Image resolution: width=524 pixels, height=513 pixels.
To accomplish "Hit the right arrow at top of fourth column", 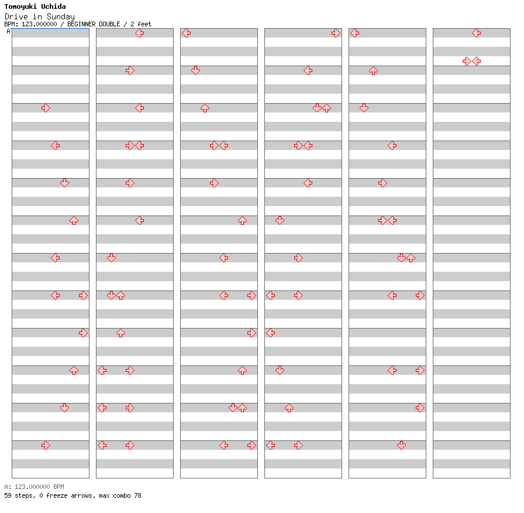I will [336, 33].
